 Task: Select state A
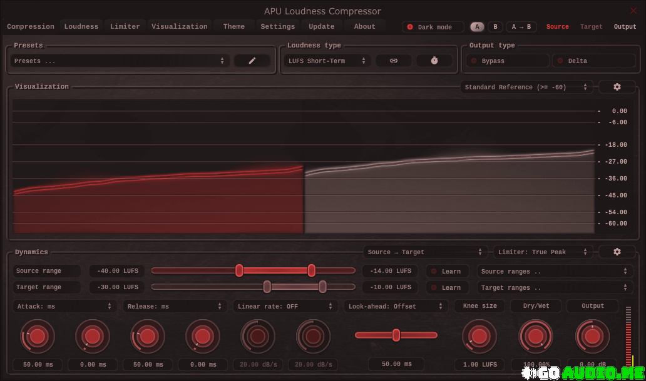click(477, 27)
